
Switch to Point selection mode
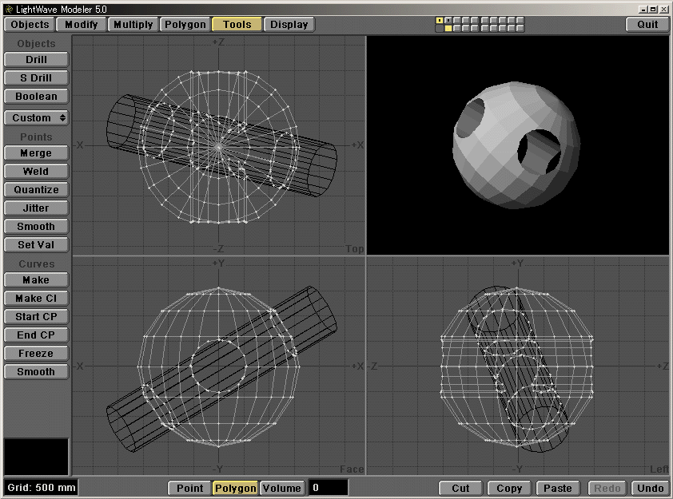click(189, 488)
